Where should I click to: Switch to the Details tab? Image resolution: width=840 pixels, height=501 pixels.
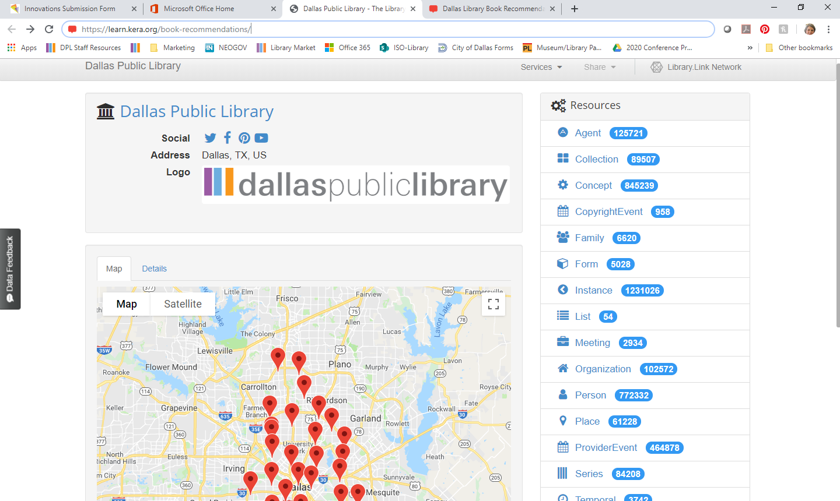(154, 269)
